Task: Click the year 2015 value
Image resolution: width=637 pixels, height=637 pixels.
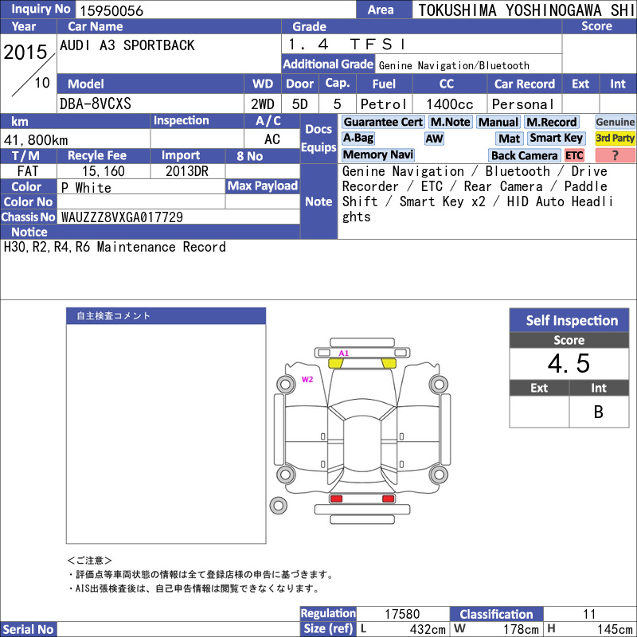Action: point(25,52)
